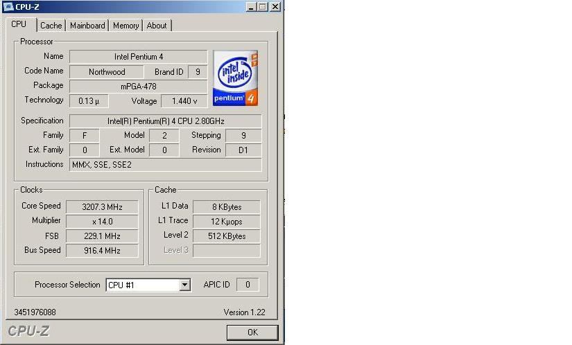Click the Brand ID value '9'
The height and width of the screenshot is (345, 572).
(198, 72)
